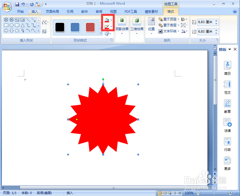Choose the triangle shape in the gallery
This screenshot has width=240, height=196.
(x=23, y=25)
